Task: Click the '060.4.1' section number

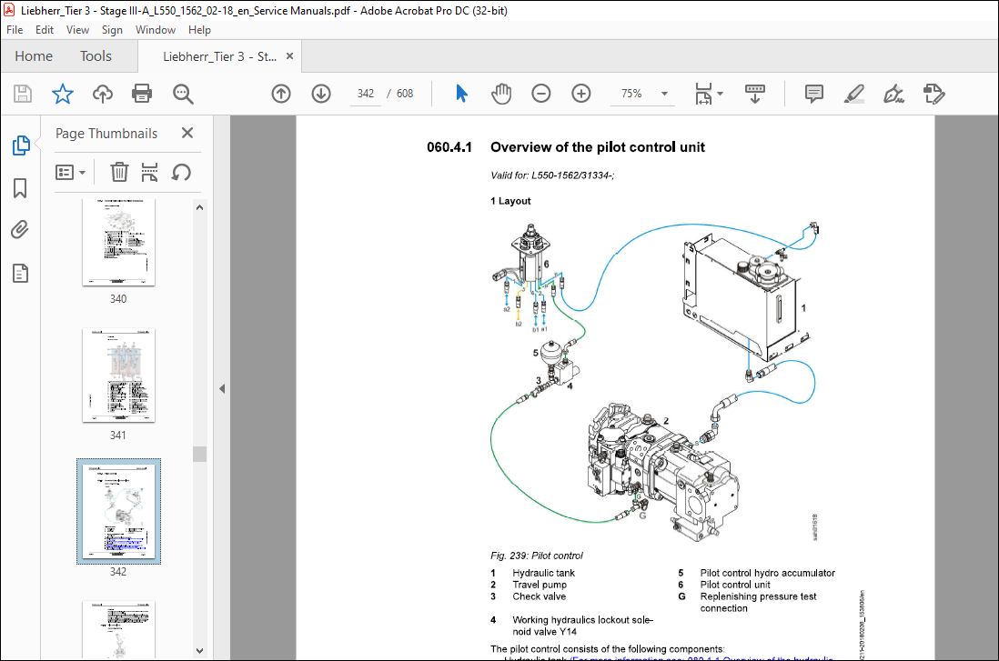Action: pyautogui.click(x=449, y=147)
